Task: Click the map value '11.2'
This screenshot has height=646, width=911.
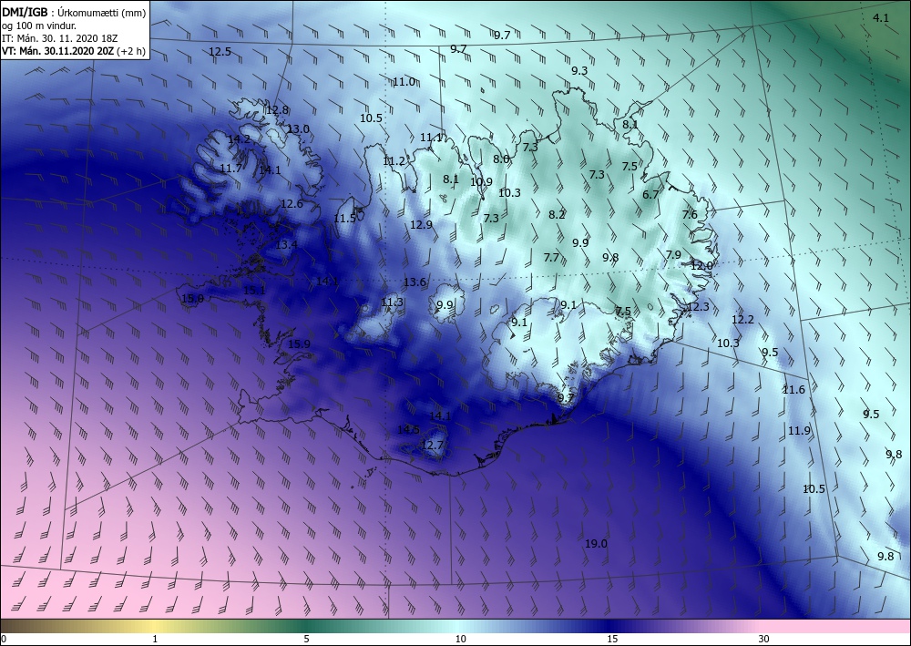Action: (394, 161)
